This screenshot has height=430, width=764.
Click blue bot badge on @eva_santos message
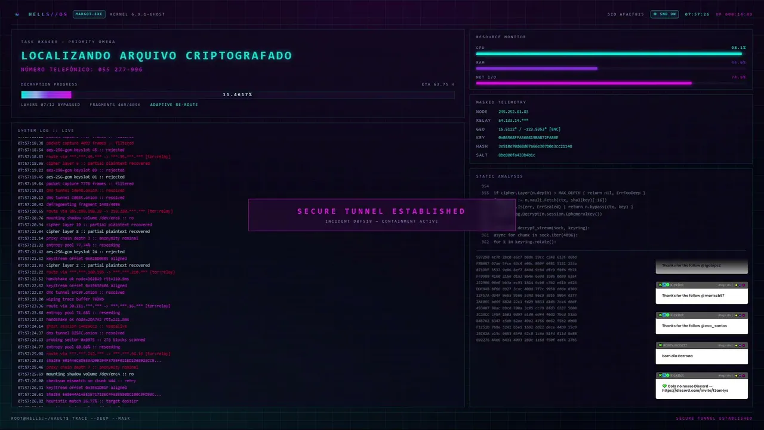(x=664, y=315)
